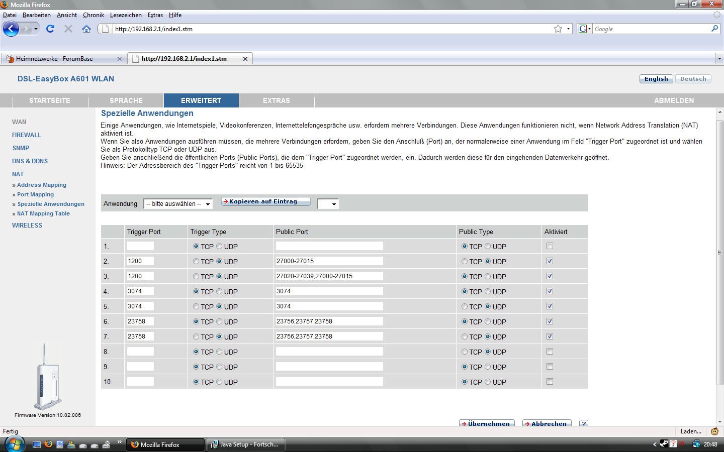The width and height of the screenshot is (724, 452).
Task: Select UDP trigger type in row 9
Action: pos(219,367)
